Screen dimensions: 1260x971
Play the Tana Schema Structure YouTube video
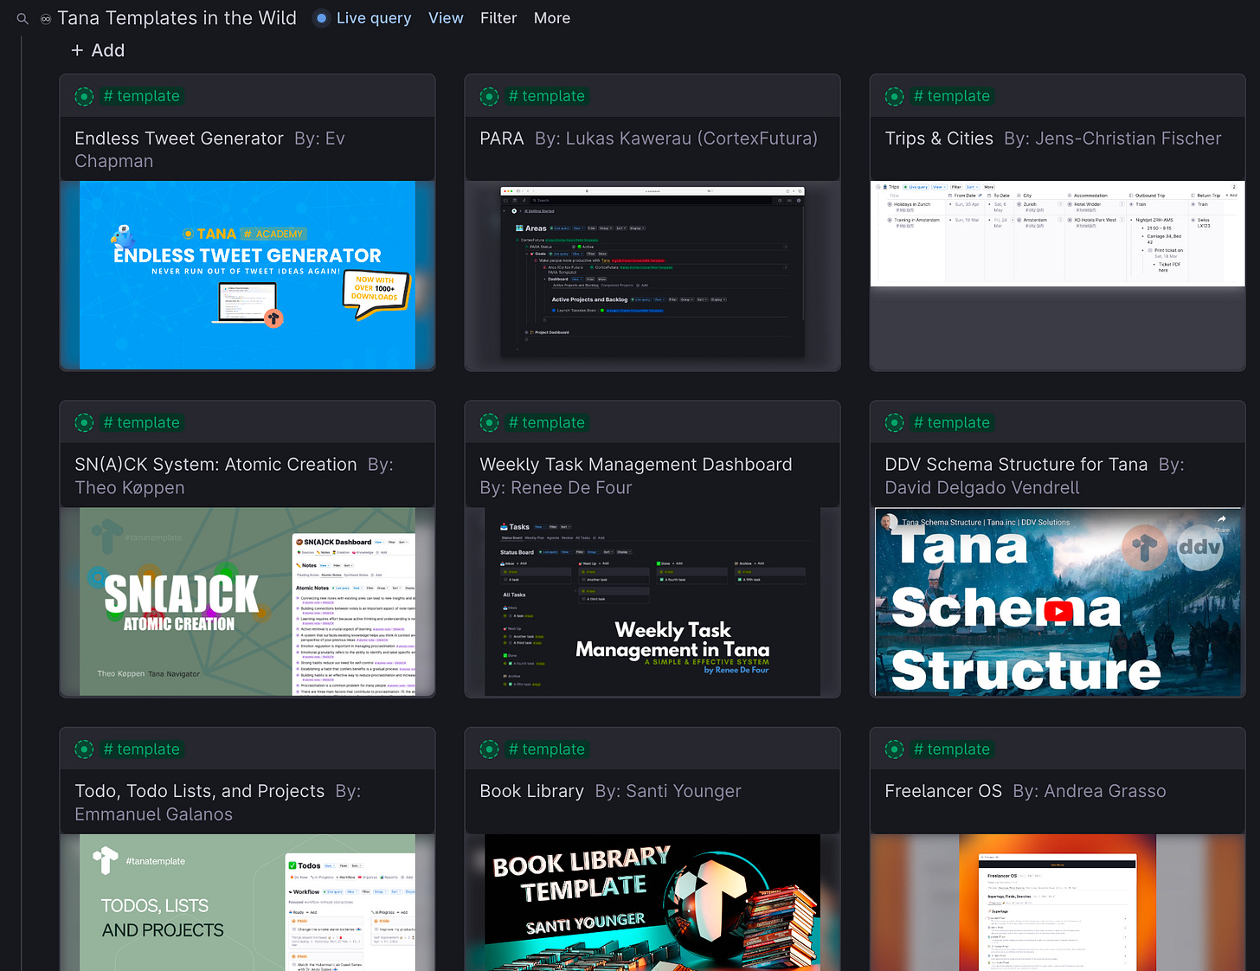[1057, 612]
